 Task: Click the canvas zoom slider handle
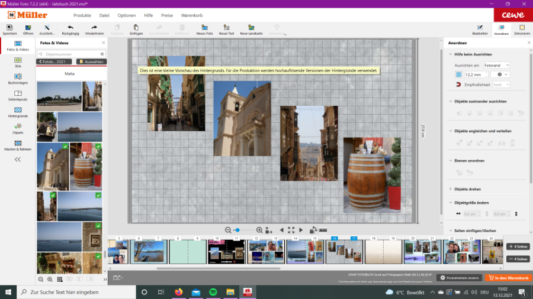click(x=237, y=230)
